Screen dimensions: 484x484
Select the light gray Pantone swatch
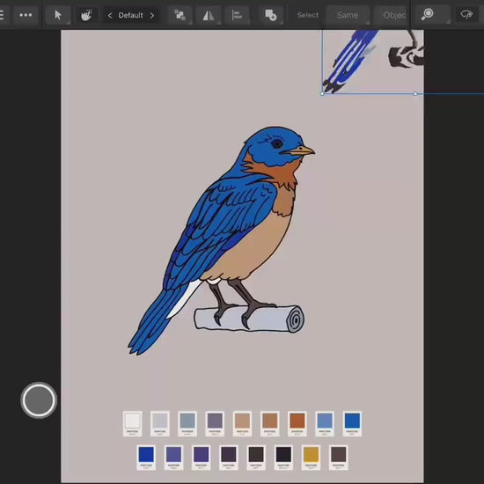(x=160, y=424)
